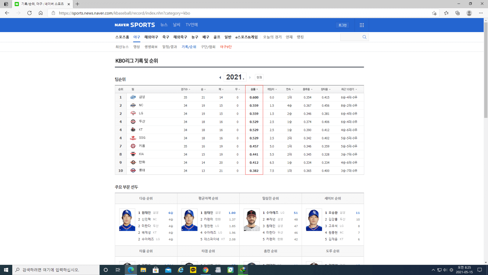Sort the standings by 승 (wins) column
Viewport: 488px width, 275px height.
(203, 89)
